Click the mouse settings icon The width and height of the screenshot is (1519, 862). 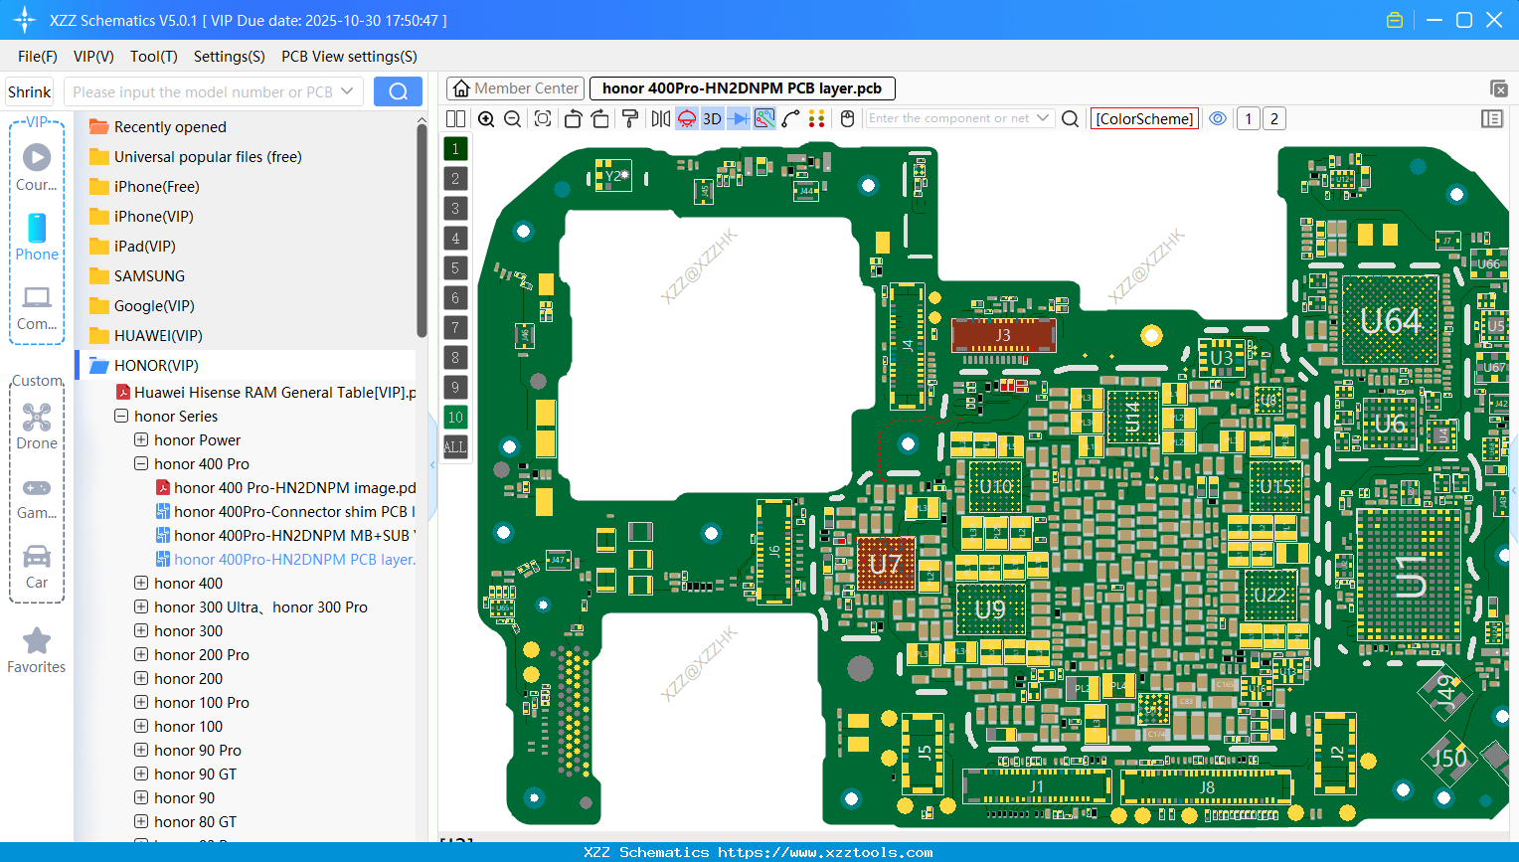[x=847, y=118]
